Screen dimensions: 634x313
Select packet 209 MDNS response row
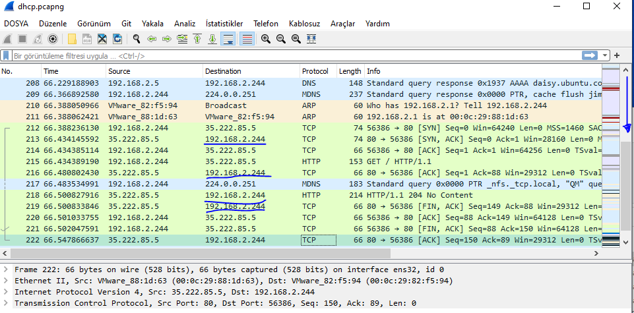click(301, 94)
